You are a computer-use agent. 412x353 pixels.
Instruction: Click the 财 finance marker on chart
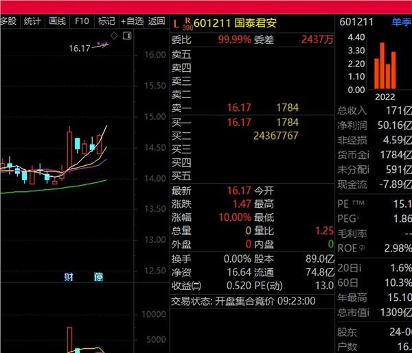(x=69, y=277)
